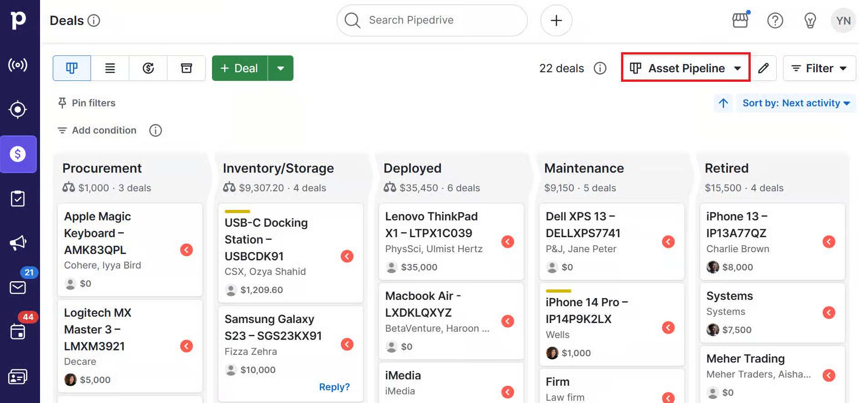Switch to archive view
The width and height of the screenshot is (859, 403).
point(187,68)
